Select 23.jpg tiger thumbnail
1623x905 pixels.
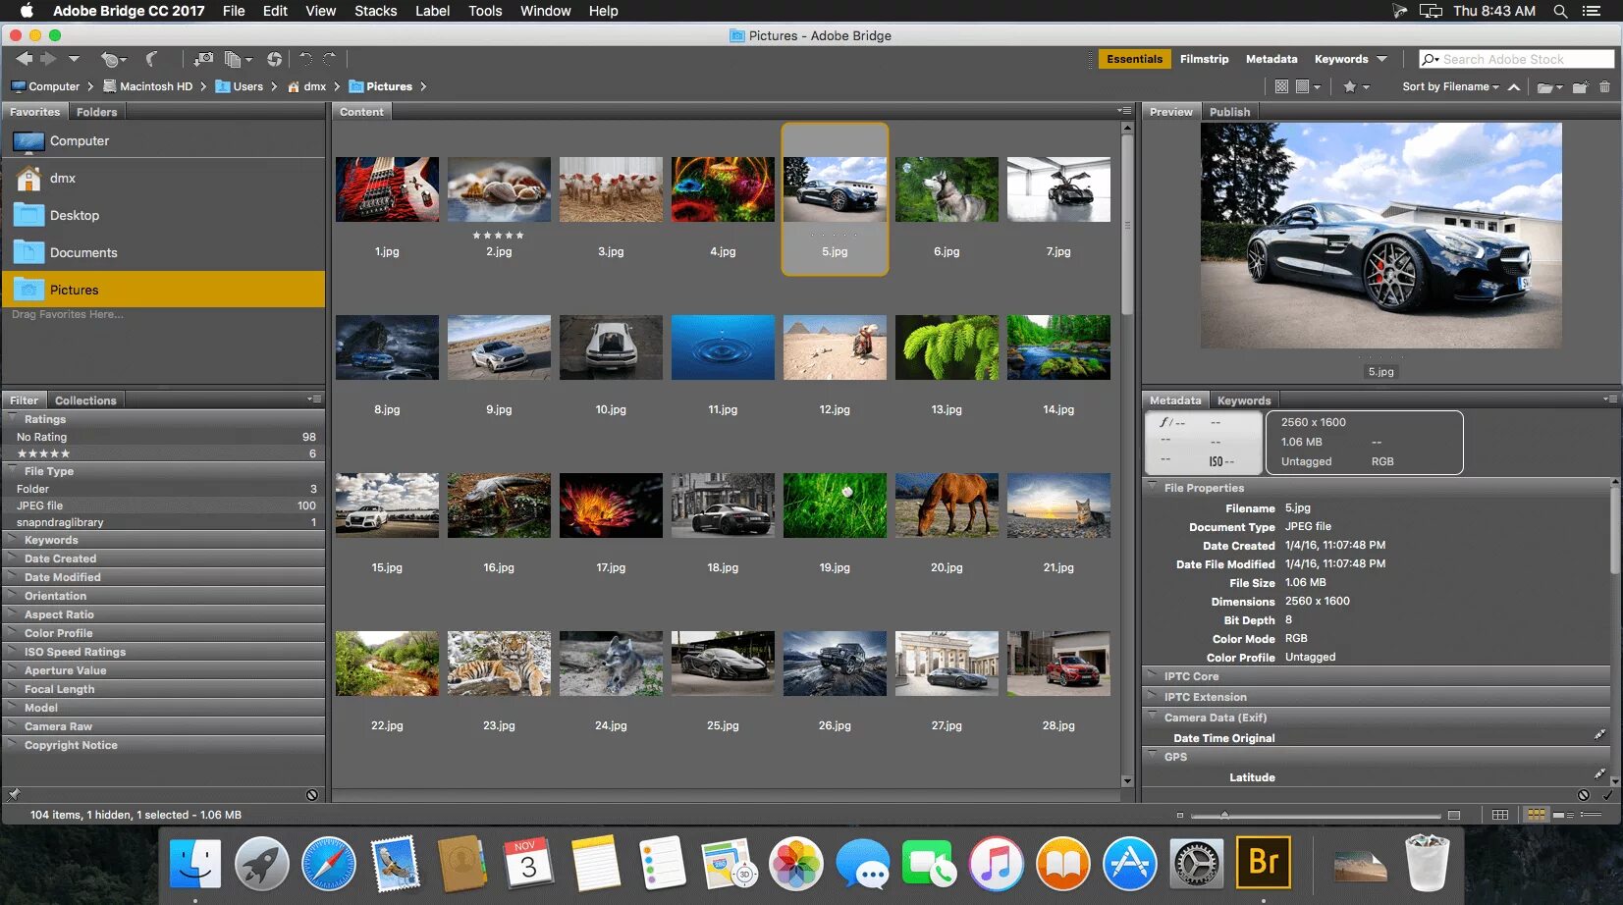499,664
